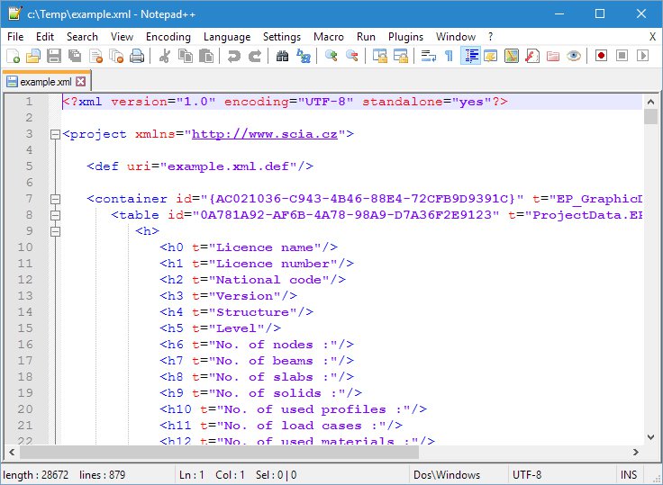Save the current file

pos(54,56)
